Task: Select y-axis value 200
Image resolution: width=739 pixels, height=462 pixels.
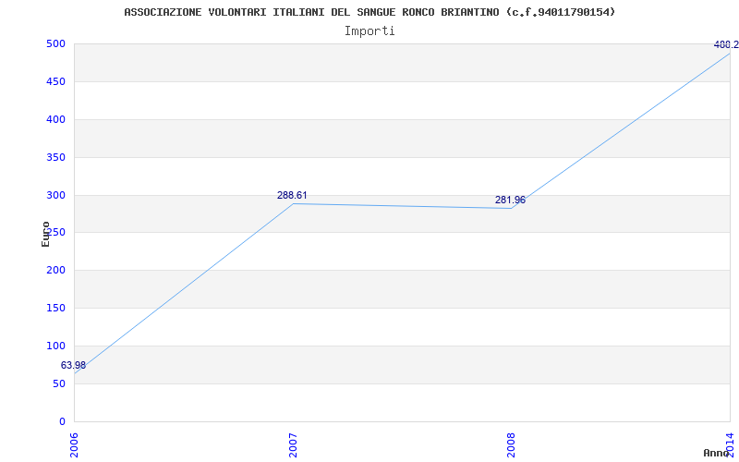Action: pos(55,270)
